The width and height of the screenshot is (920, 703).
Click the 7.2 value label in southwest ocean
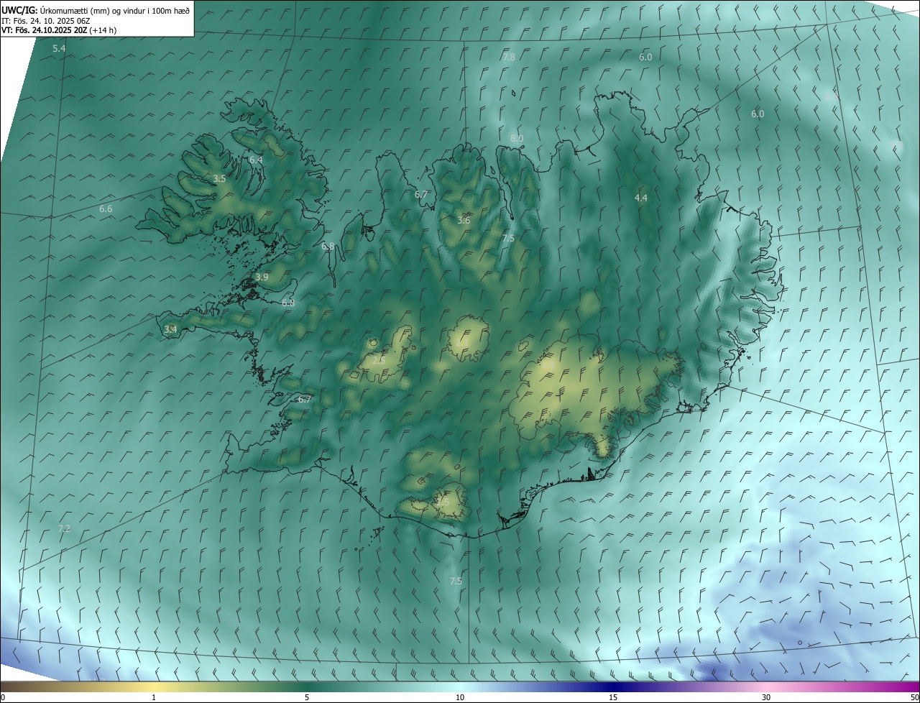[64, 528]
